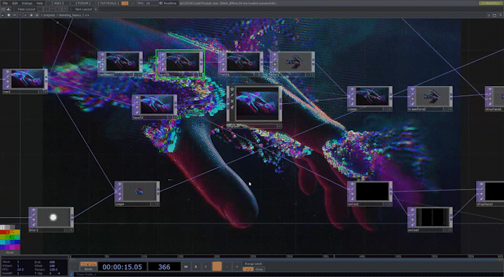Open the Dialogs menu
This screenshot has width=504, height=277.
coord(27,3)
